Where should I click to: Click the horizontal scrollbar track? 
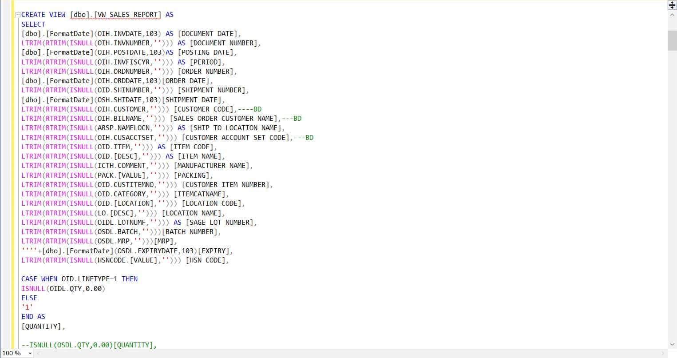point(351,354)
